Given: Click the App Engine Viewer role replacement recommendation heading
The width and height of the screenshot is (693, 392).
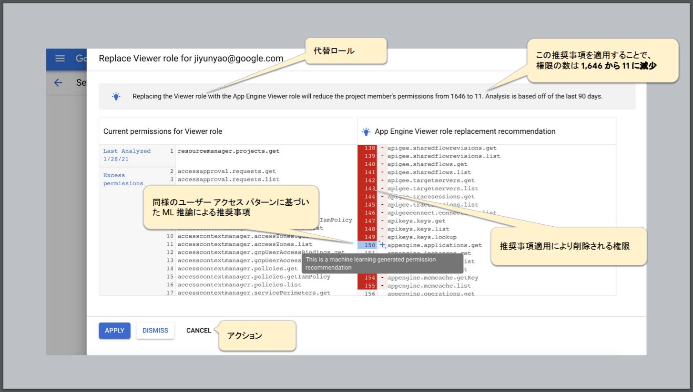Looking at the screenshot, I should tap(465, 131).
